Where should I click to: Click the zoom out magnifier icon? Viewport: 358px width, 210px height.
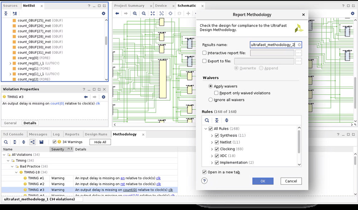point(144,13)
